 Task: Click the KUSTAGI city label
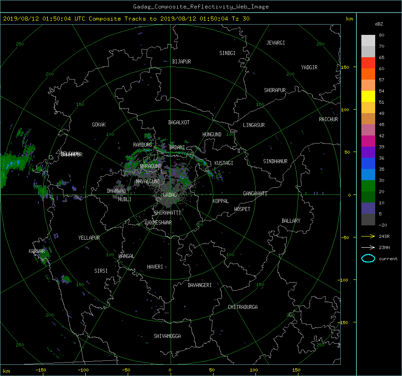tap(224, 163)
